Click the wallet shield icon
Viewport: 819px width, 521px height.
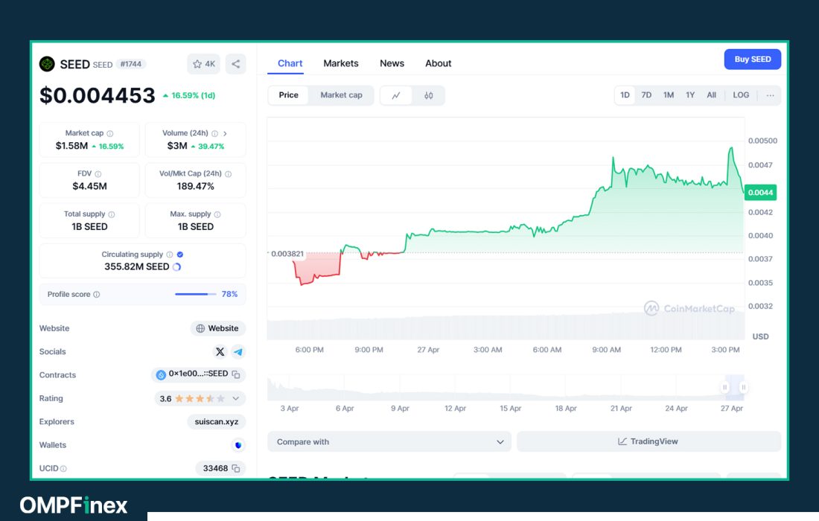point(238,445)
